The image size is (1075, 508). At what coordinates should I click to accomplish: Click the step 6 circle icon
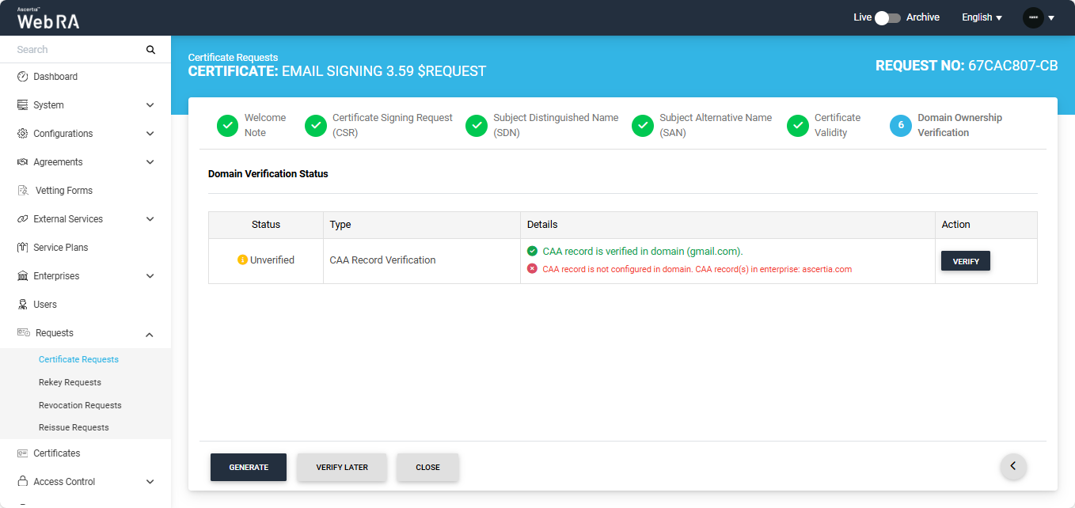pyautogui.click(x=901, y=126)
